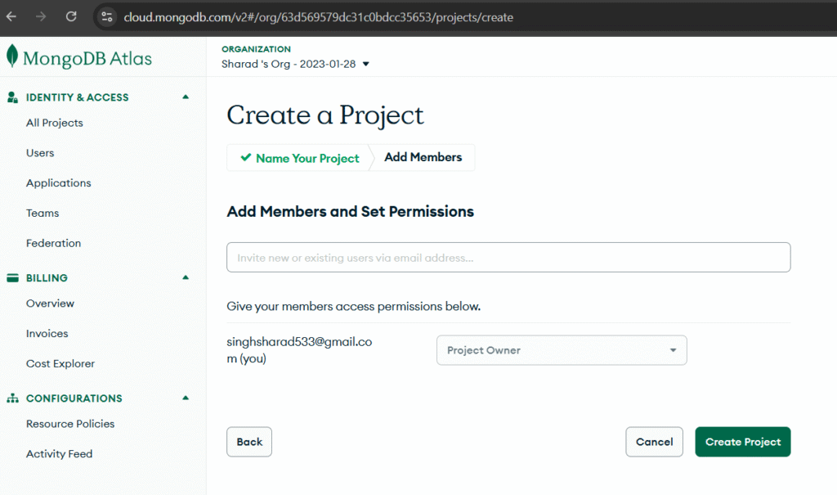Reload the page via refresh icon
The width and height of the screenshot is (837, 495).
pyautogui.click(x=72, y=16)
